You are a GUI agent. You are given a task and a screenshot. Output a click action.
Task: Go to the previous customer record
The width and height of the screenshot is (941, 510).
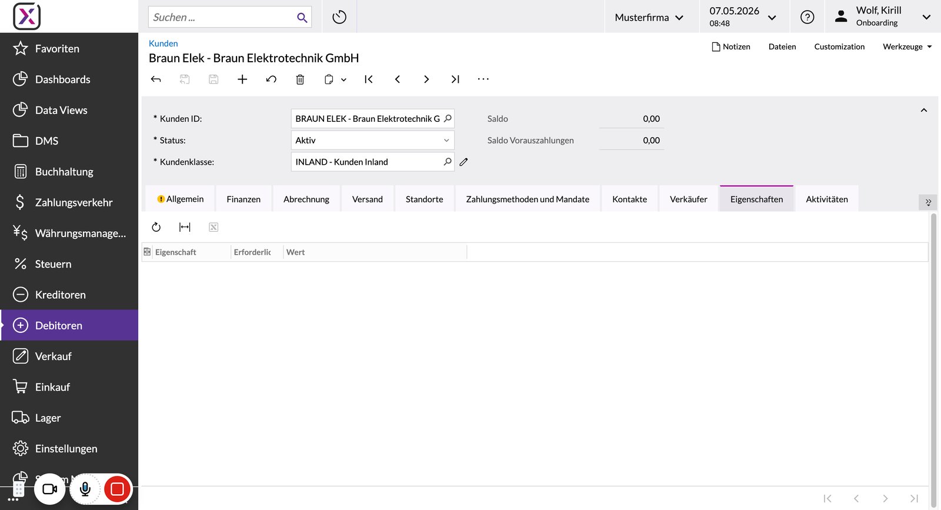398,79
